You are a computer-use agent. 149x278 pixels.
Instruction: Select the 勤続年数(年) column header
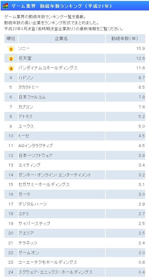125,39
